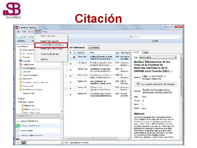Sort by read status dot column

(x=71, y=53)
